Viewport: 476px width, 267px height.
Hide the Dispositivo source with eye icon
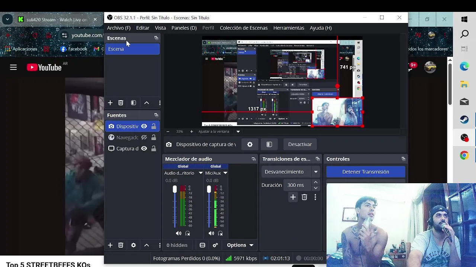(144, 126)
